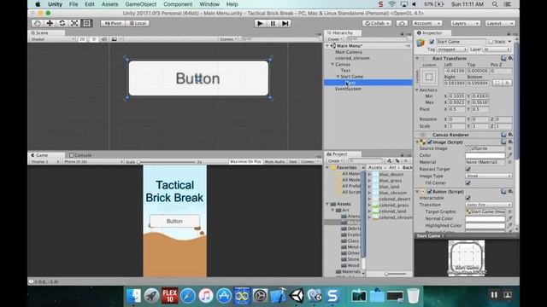
Task: Open the Tag Untagged dropdown
Action: click(452, 49)
